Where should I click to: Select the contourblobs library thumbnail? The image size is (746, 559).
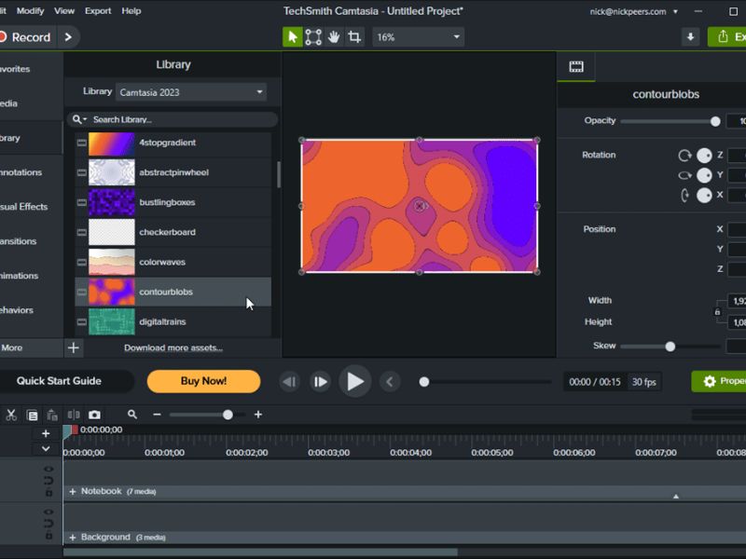[x=112, y=292]
